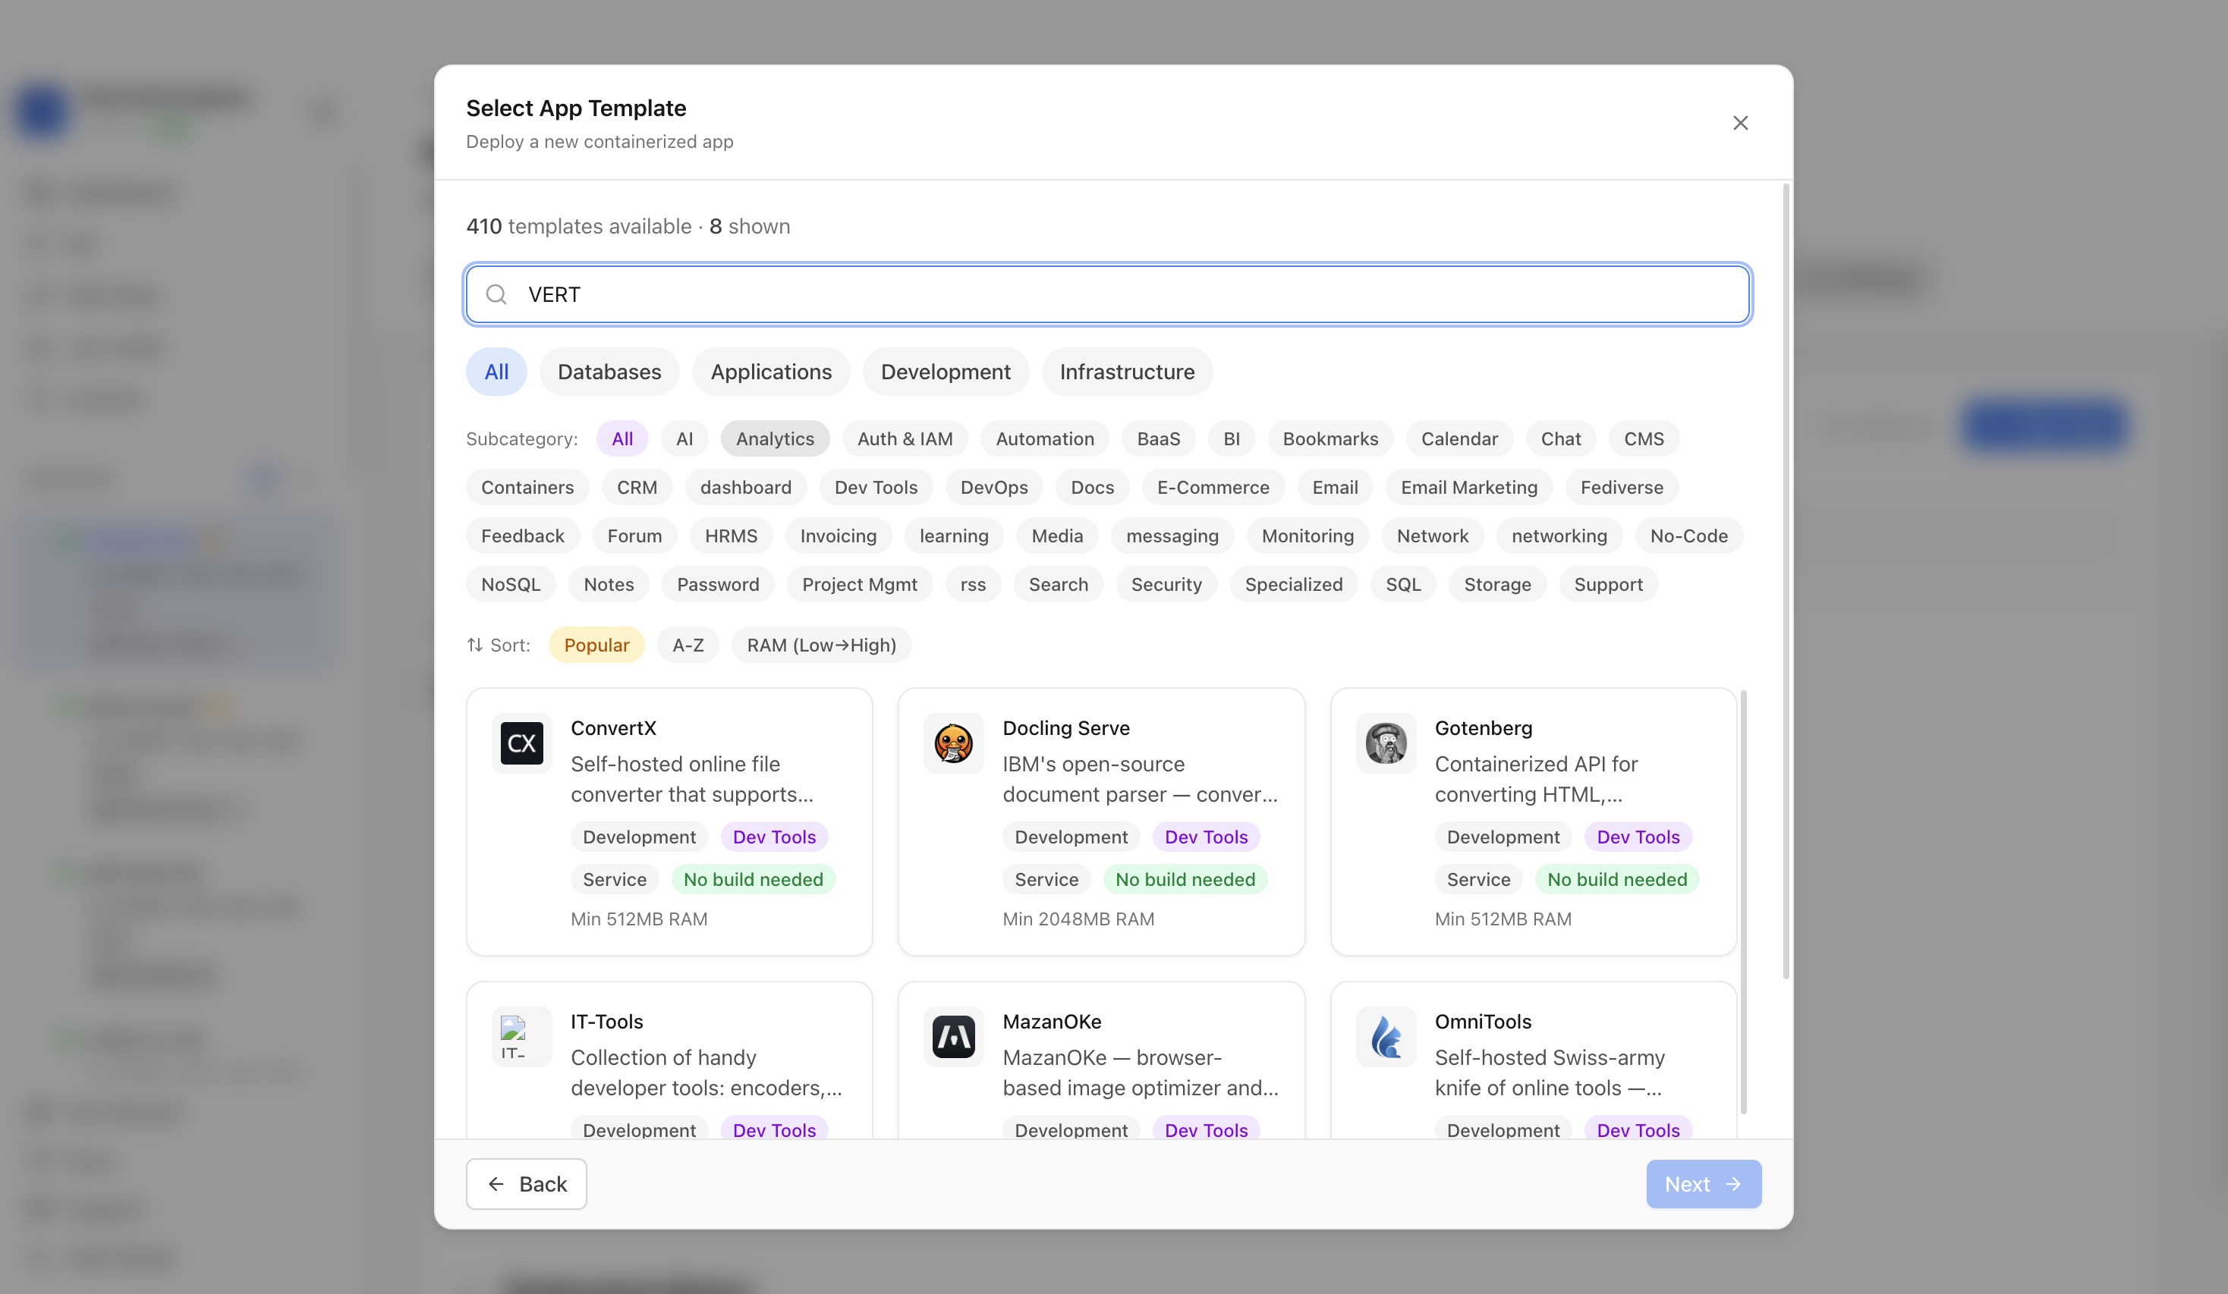Viewport: 2228px width, 1294px height.
Task: Click Docling Serve's Min 2048MB RAM text
Action: click(1078, 919)
